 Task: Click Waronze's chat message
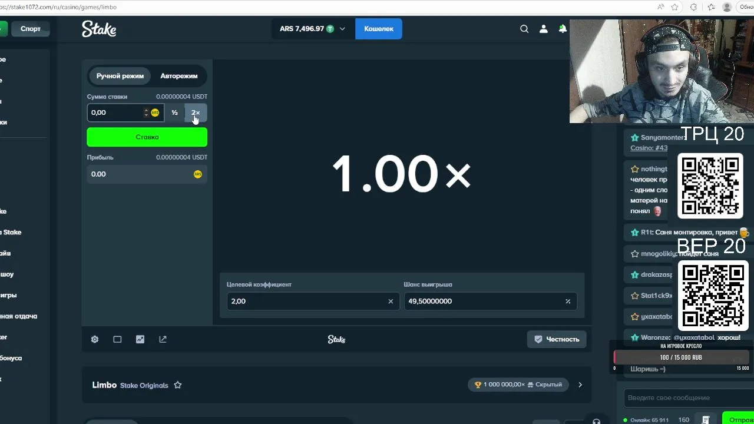685,338
